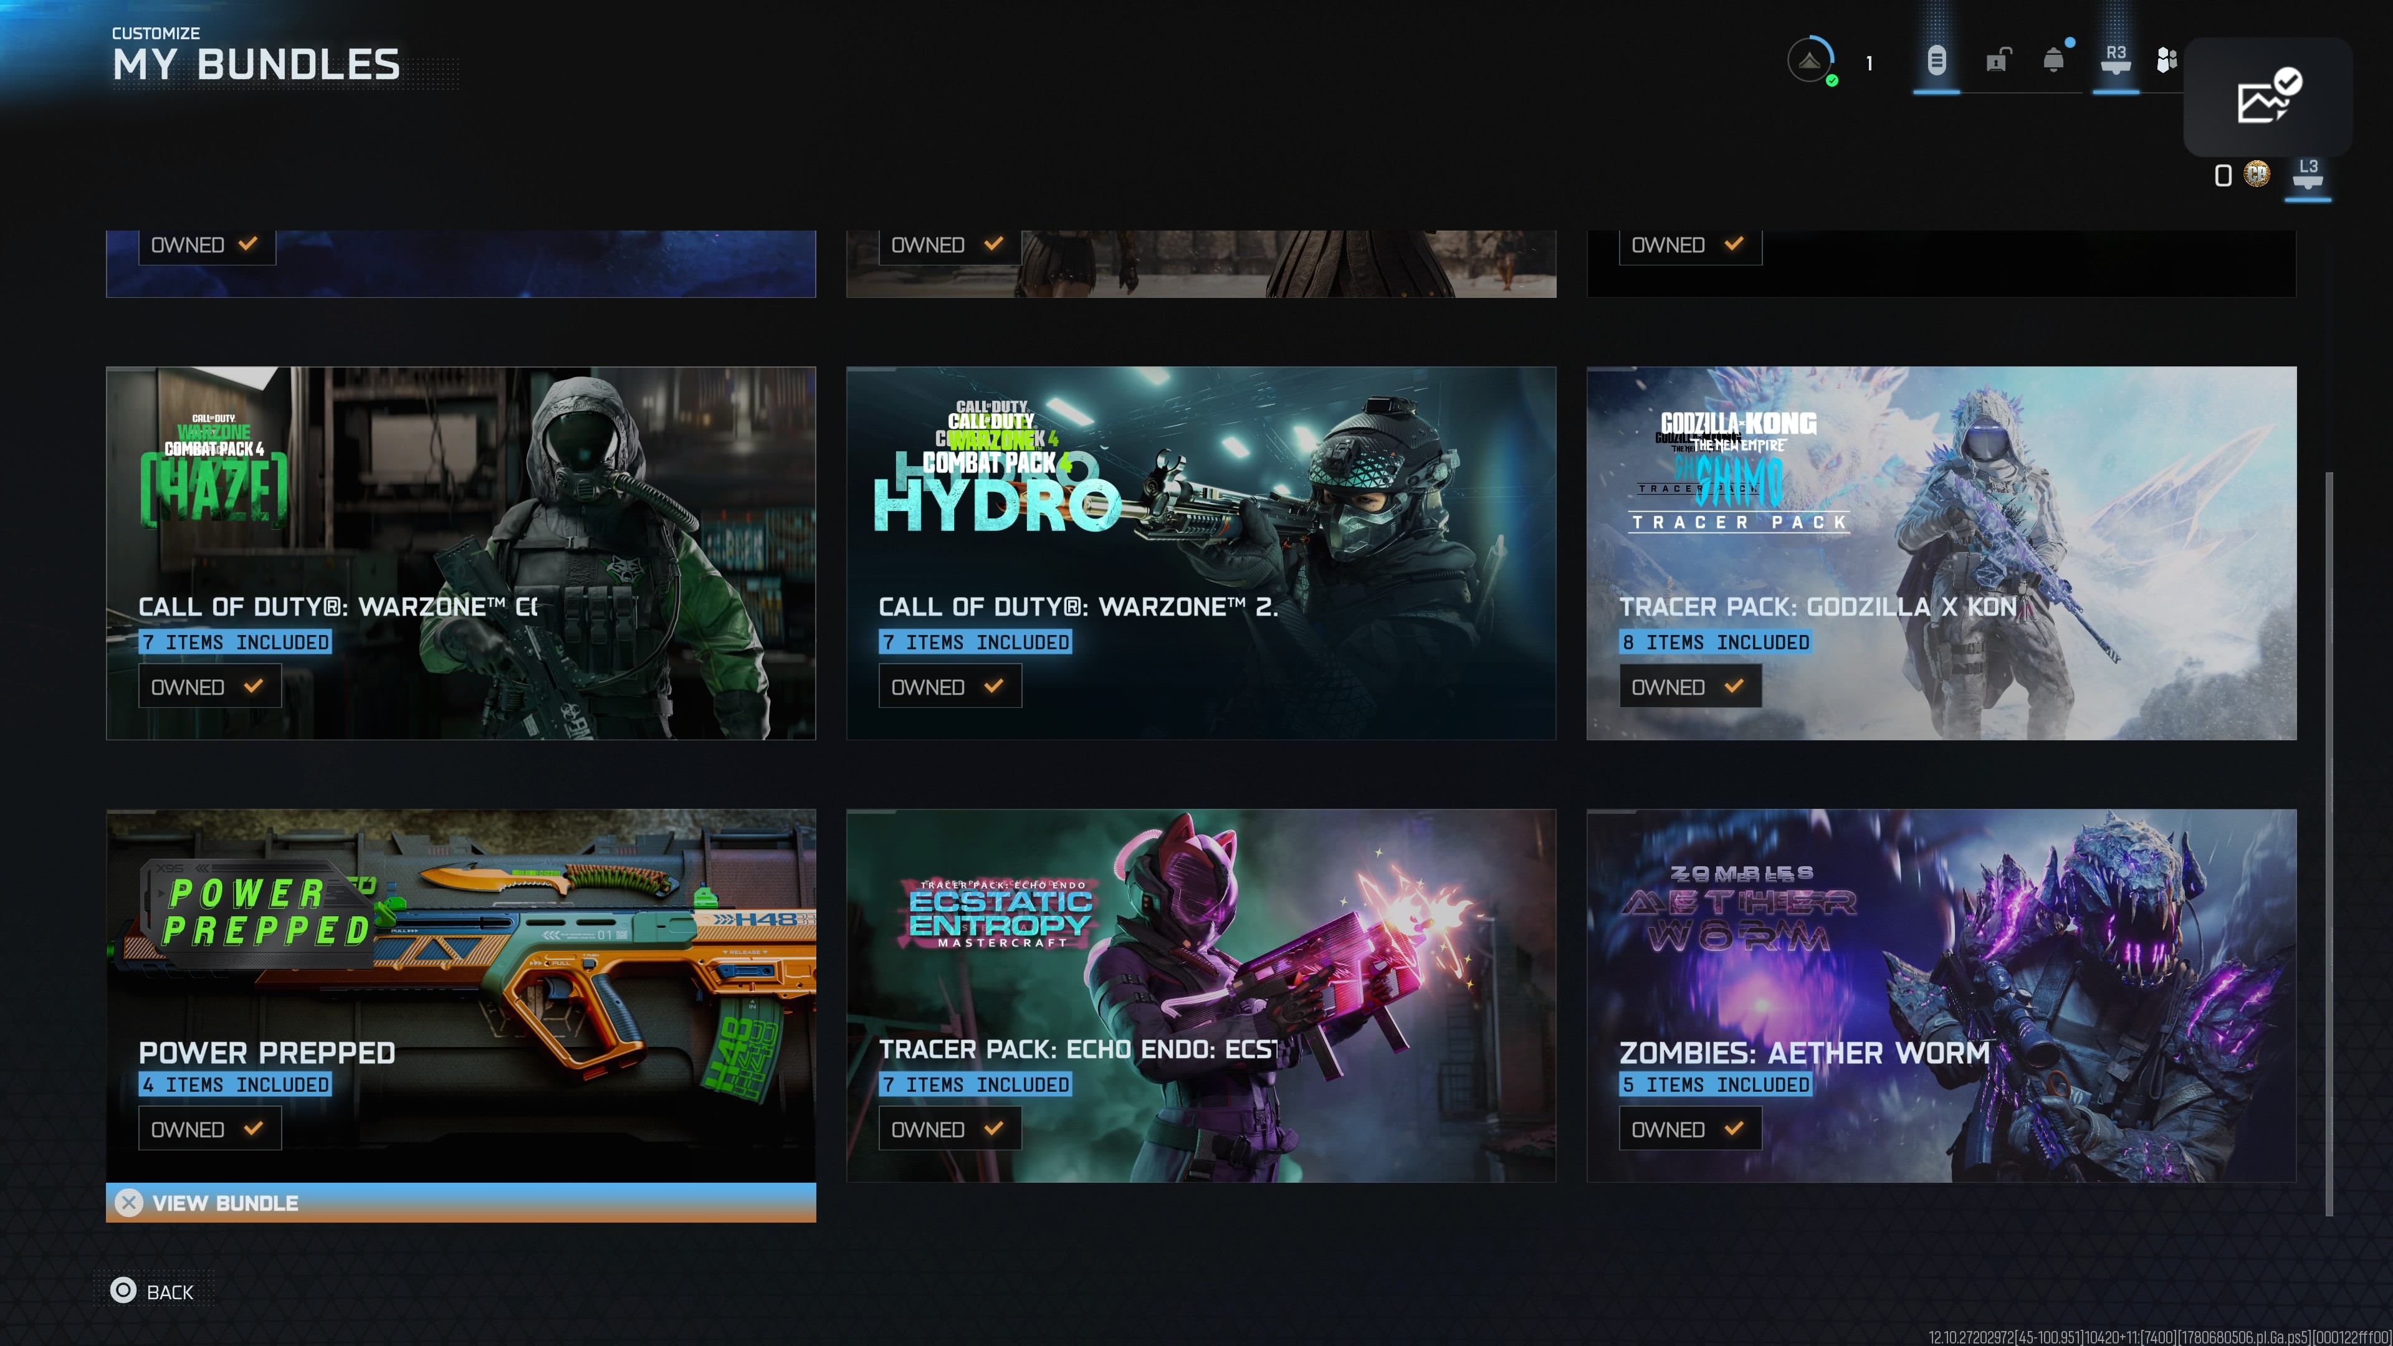Click Owned badge on Echo Endo pack

(x=950, y=1129)
